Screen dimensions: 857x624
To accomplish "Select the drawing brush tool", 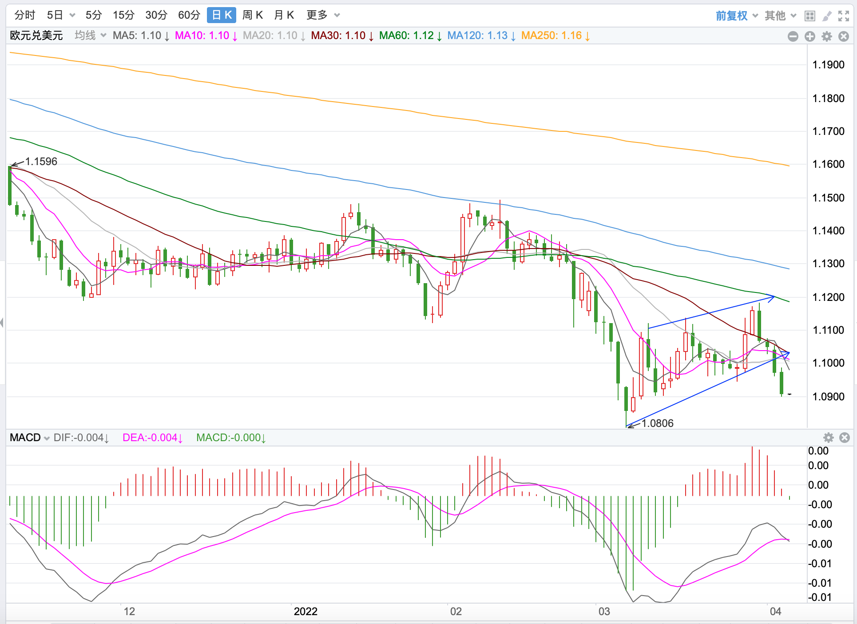I will pyautogui.click(x=826, y=16).
